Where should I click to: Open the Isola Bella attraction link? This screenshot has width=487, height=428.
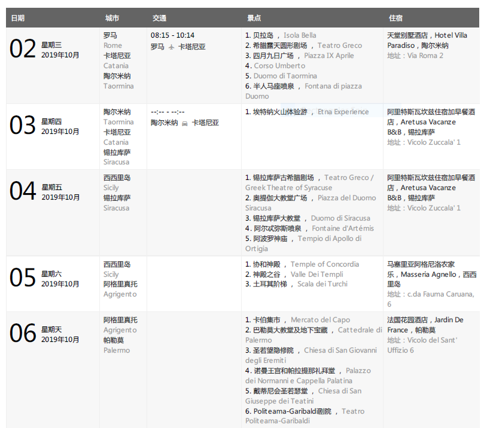300,35
